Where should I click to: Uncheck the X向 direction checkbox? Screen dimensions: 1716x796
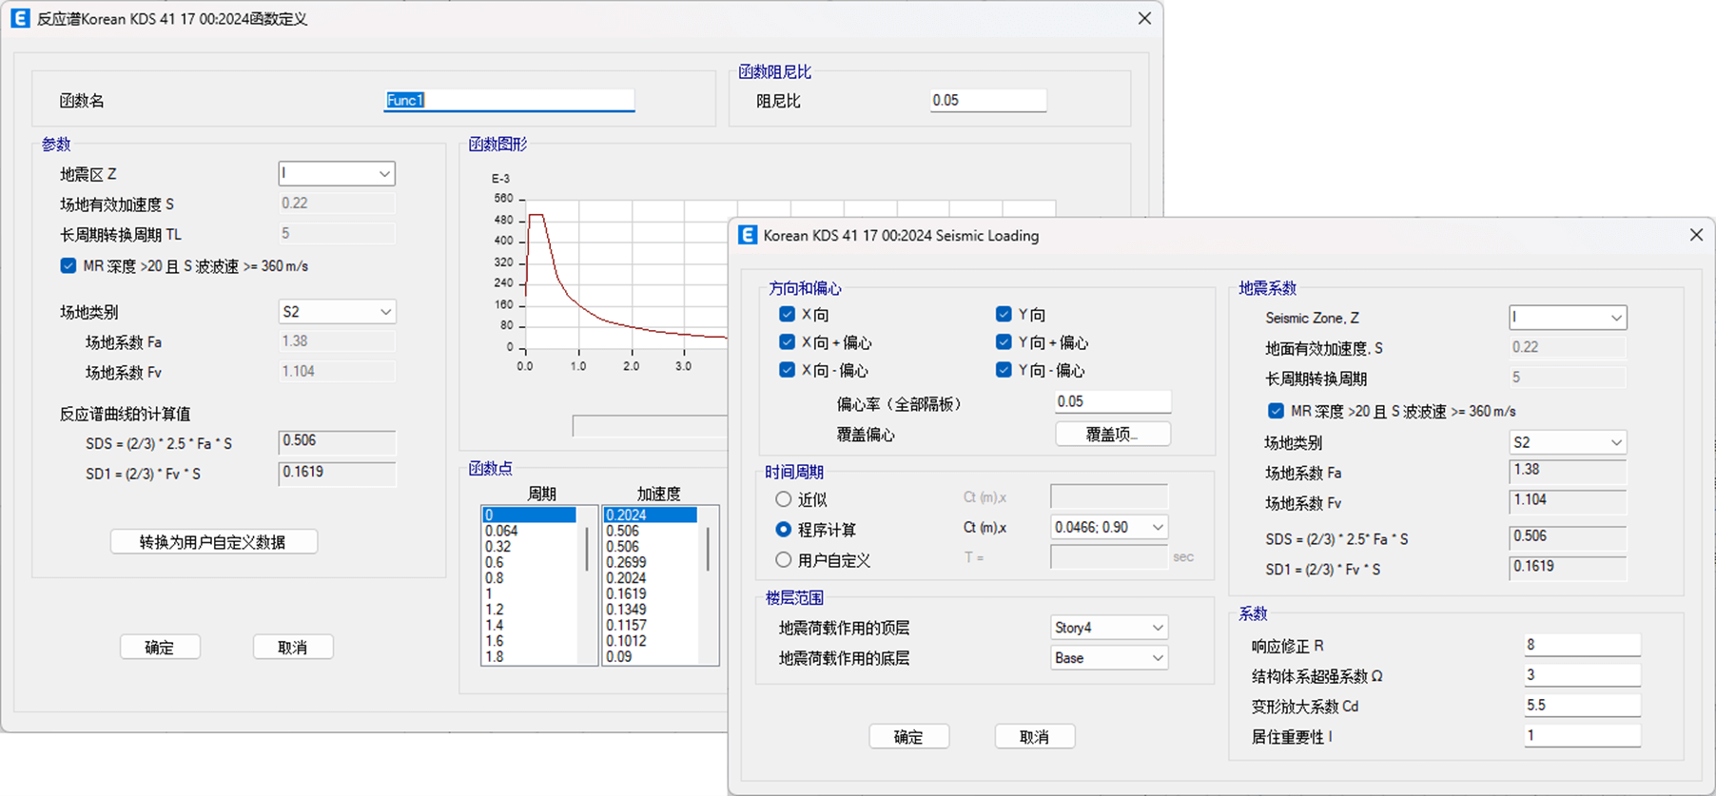point(787,314)
